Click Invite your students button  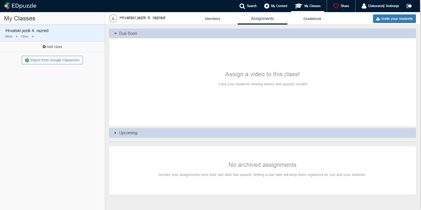point(394,19)
